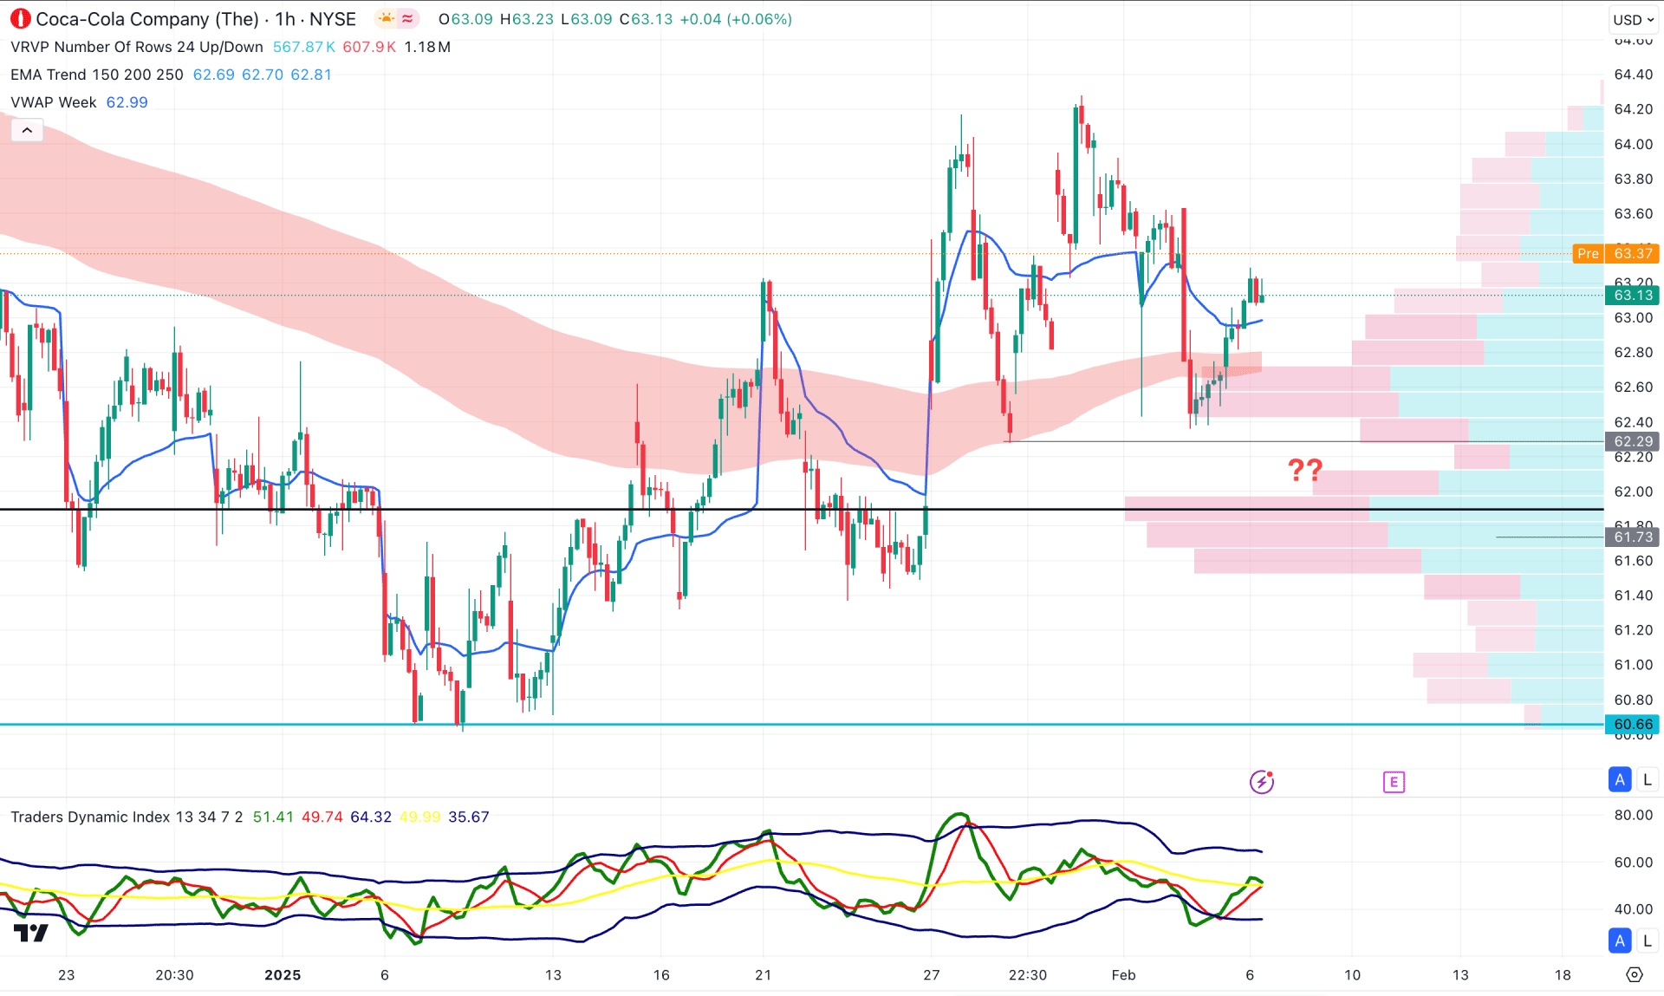Screen dimensions: 1664x996
Task: Toggle log scale L on main price pane
Action: (x=1648, y=779)
